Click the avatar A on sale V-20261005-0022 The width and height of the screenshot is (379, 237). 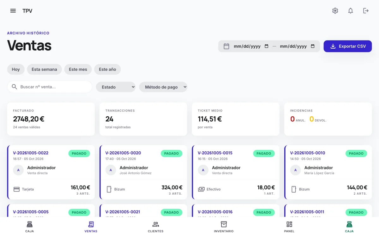pyautogui.click(x=18, y=170)
